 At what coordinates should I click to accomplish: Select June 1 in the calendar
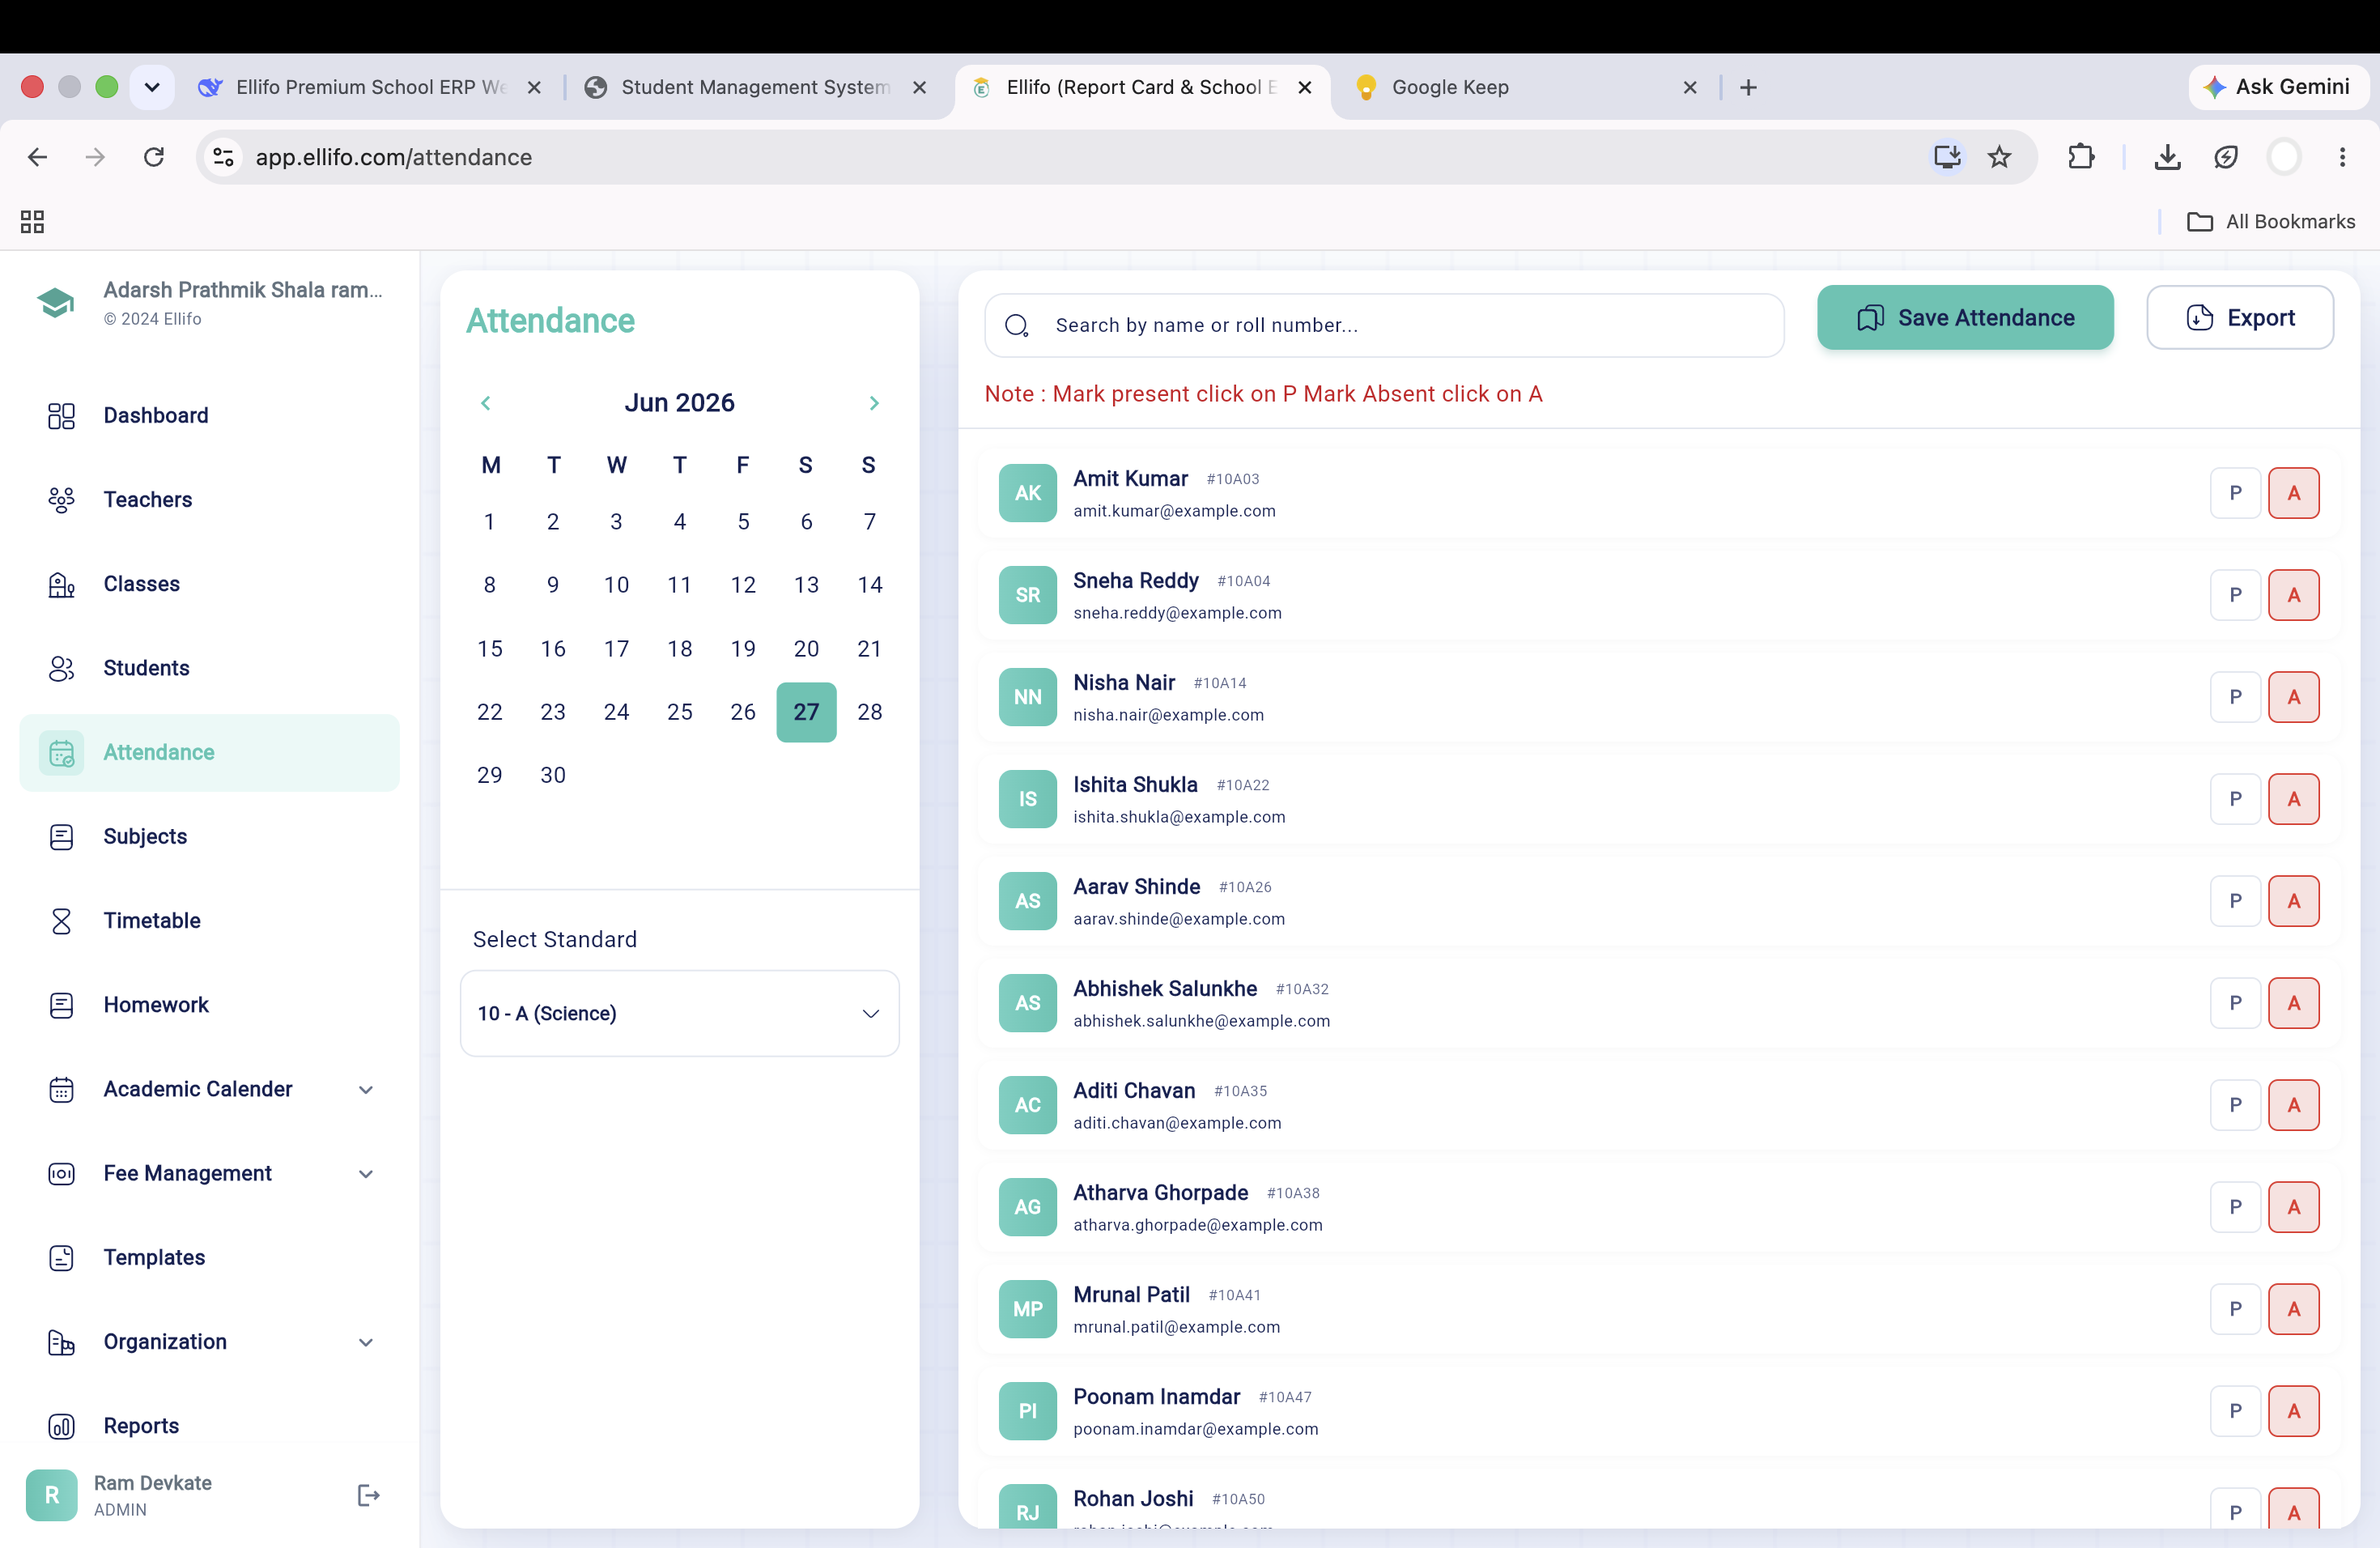pos(490,522)
